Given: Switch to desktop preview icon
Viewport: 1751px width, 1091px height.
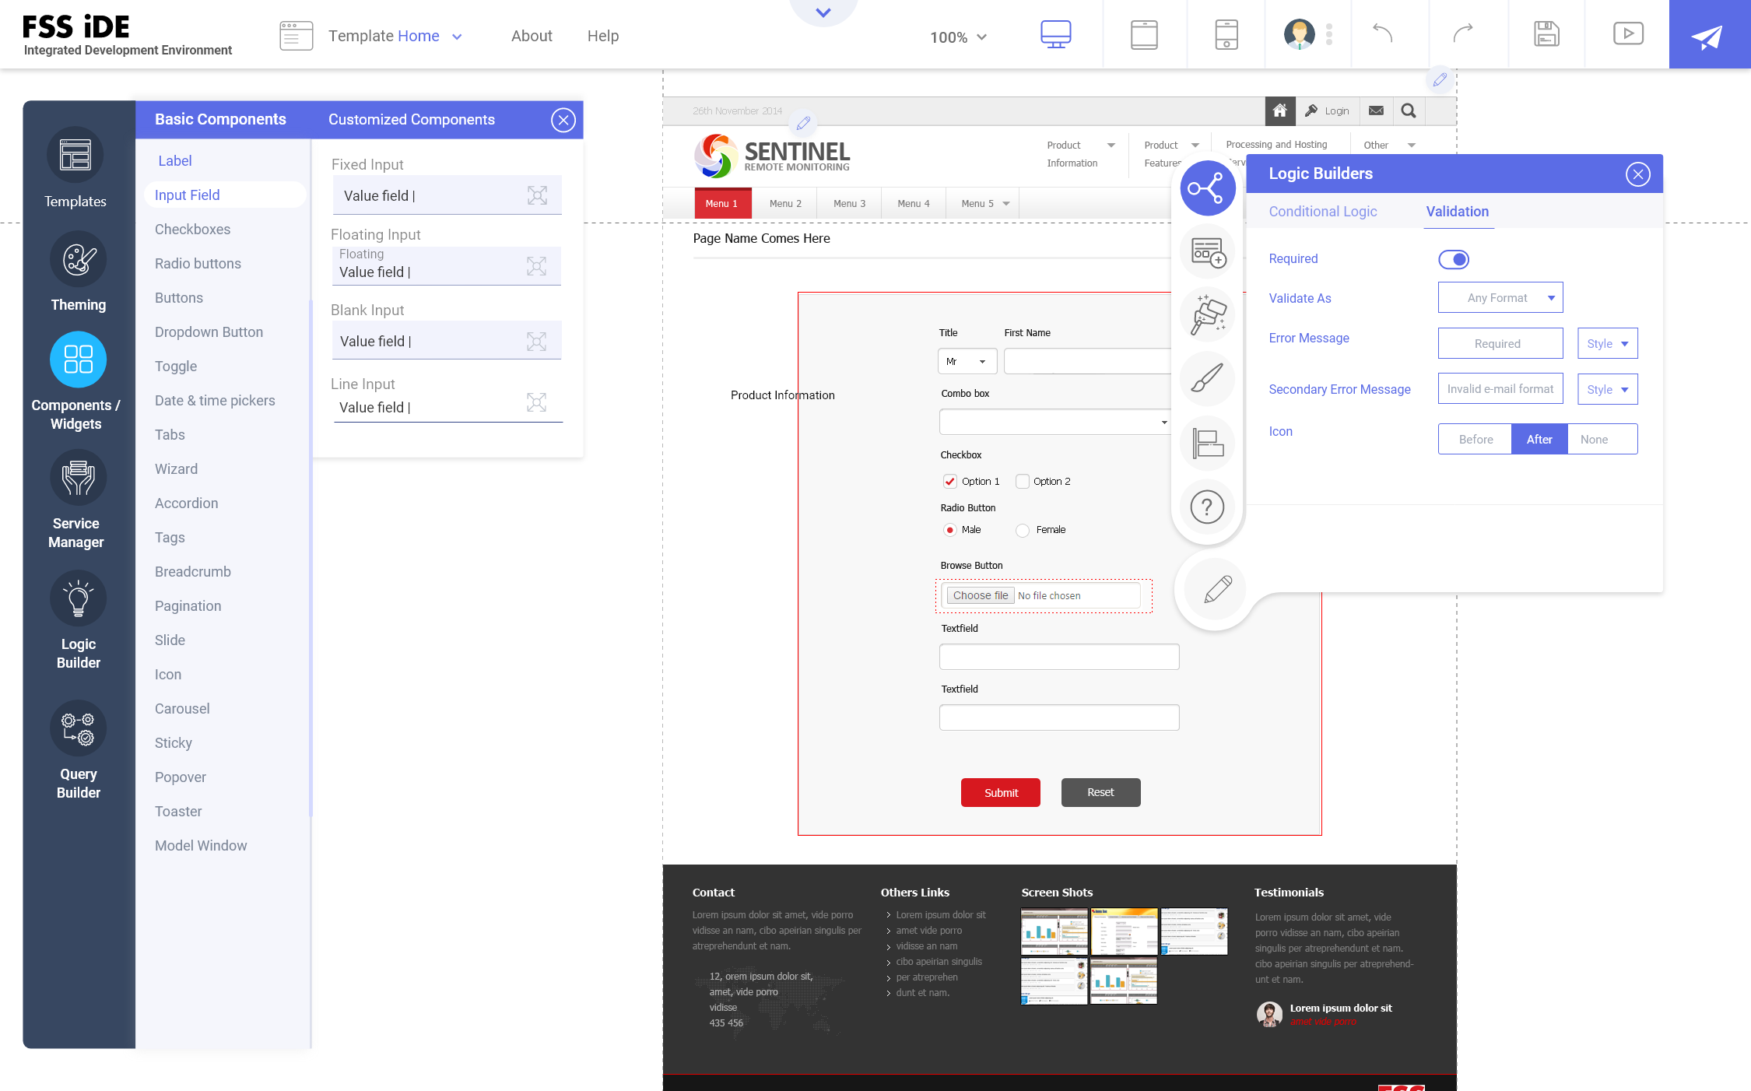Looking at the screenshot, I should coord(1055,35).
